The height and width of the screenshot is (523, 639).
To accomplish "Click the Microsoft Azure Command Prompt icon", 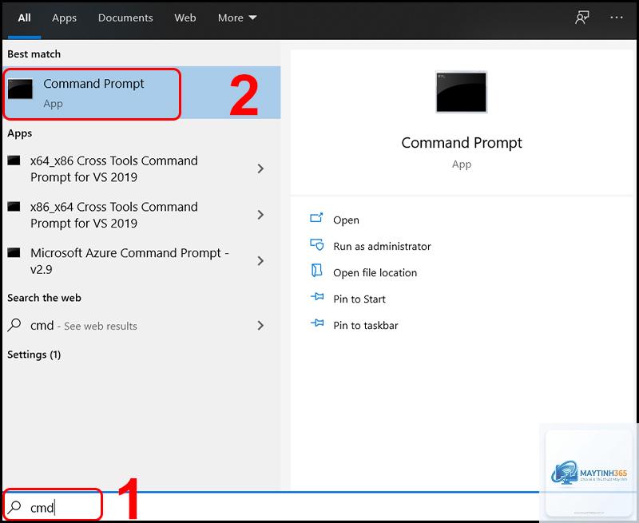I will coord(14,252).
